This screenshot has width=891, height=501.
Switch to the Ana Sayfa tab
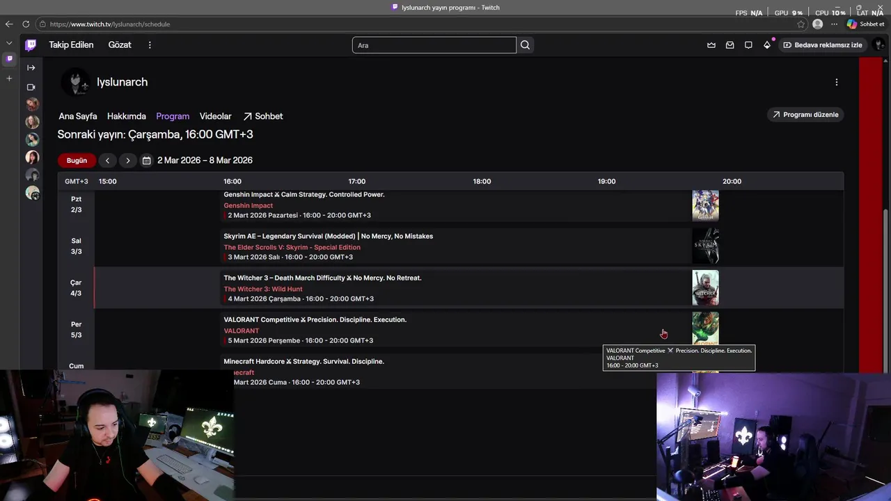78,116
